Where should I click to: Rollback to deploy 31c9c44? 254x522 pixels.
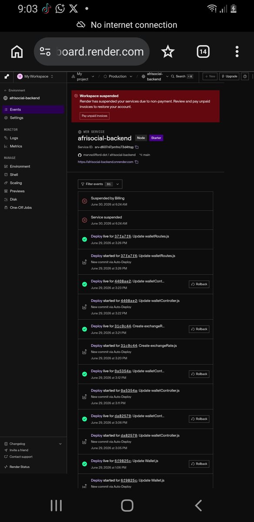pyautogui.click(x=199, y=329)
